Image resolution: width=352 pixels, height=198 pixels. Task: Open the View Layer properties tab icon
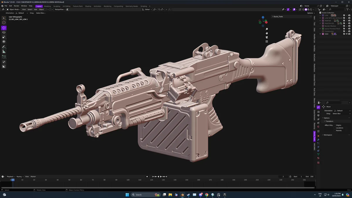coord(318,119)
